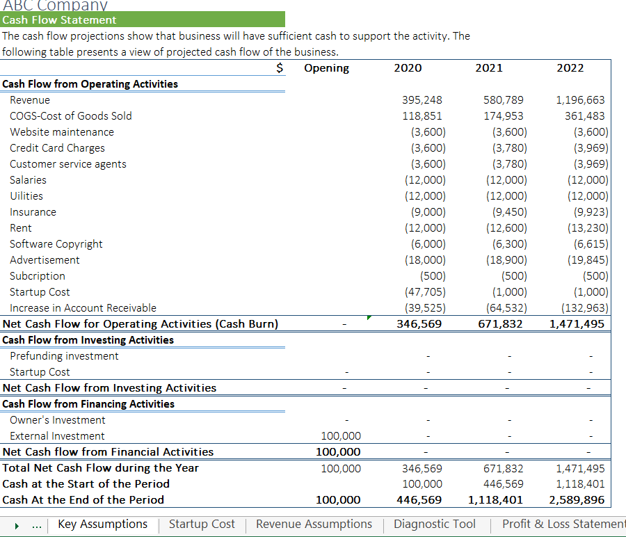Viewport: 626px width, 537px height.
Task: Select Prefunding investment label
Action: 64,355
